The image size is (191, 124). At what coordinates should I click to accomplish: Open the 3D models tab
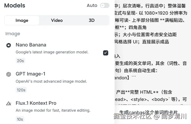pyautogui.click(x=92, y=20)
